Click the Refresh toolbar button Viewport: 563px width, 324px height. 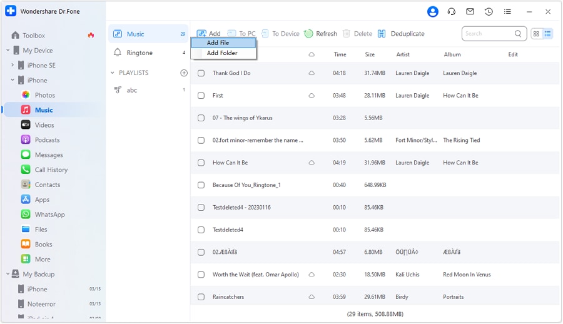tap(321, 34)
